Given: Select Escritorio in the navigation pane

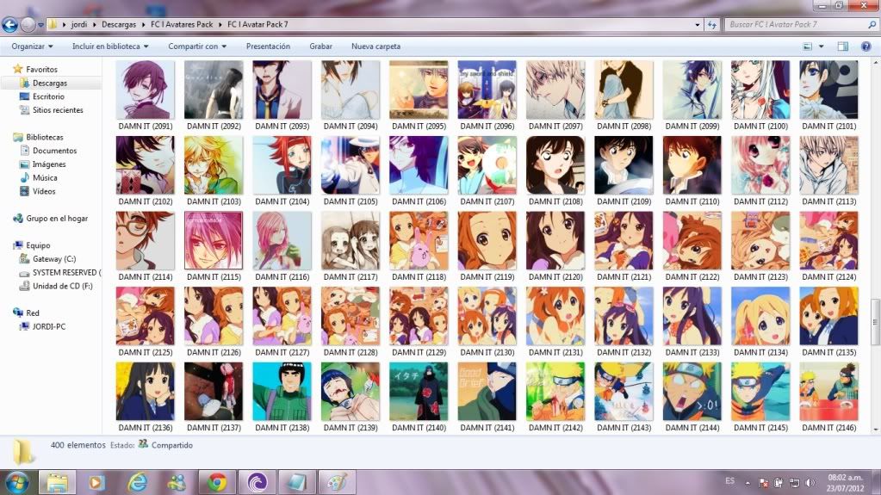Looking at the screenshot, I should point(48,96).
